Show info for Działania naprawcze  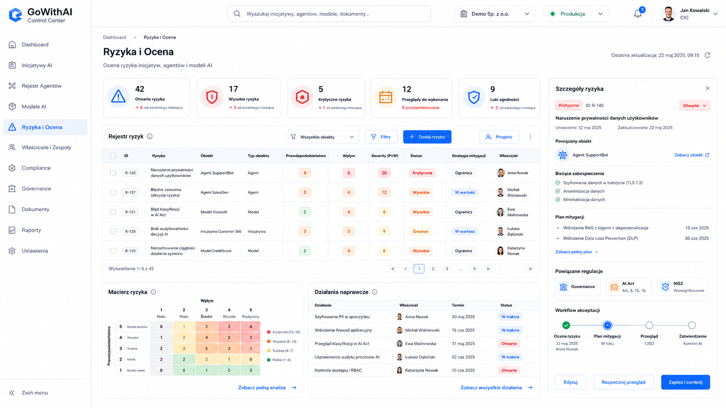(374, 292)
